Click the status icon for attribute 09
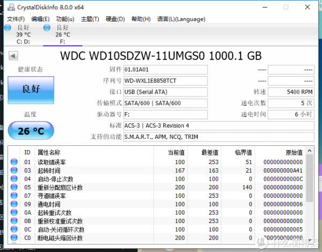 point(14,204)
